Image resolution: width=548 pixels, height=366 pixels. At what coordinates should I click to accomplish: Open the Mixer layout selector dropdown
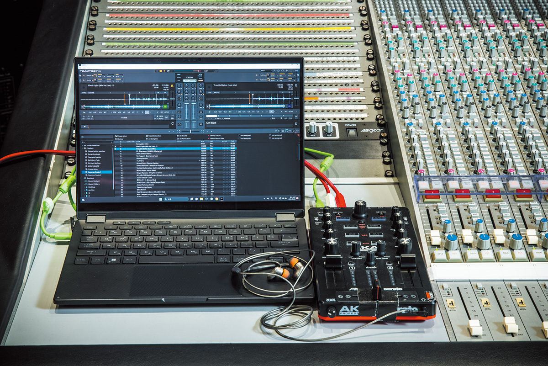point(266,70)
